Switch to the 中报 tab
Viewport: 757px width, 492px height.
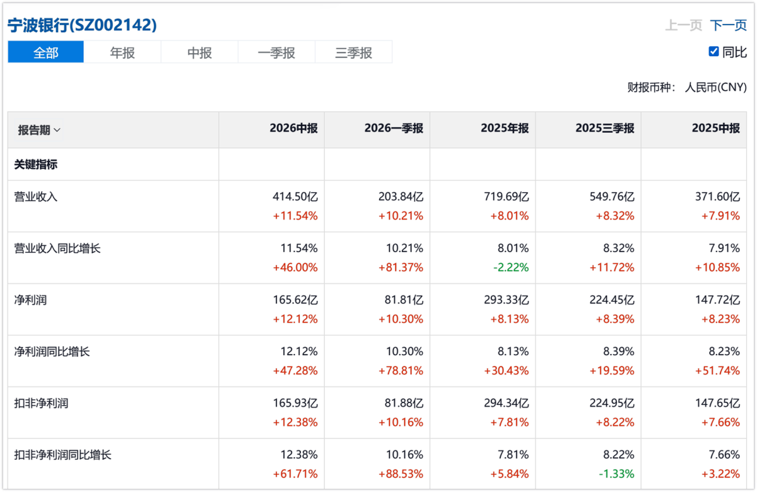(x=199, y=52)
